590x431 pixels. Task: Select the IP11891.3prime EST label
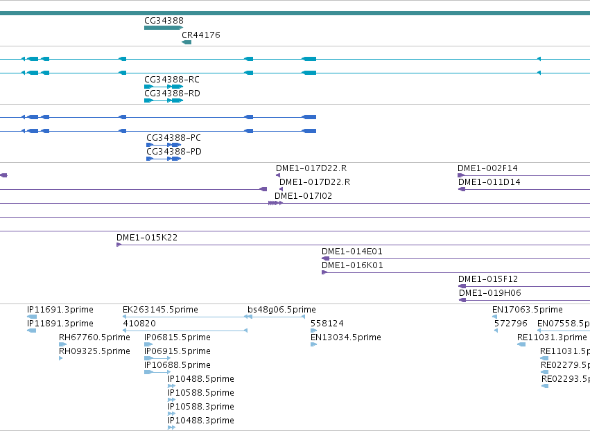[60, 324]
